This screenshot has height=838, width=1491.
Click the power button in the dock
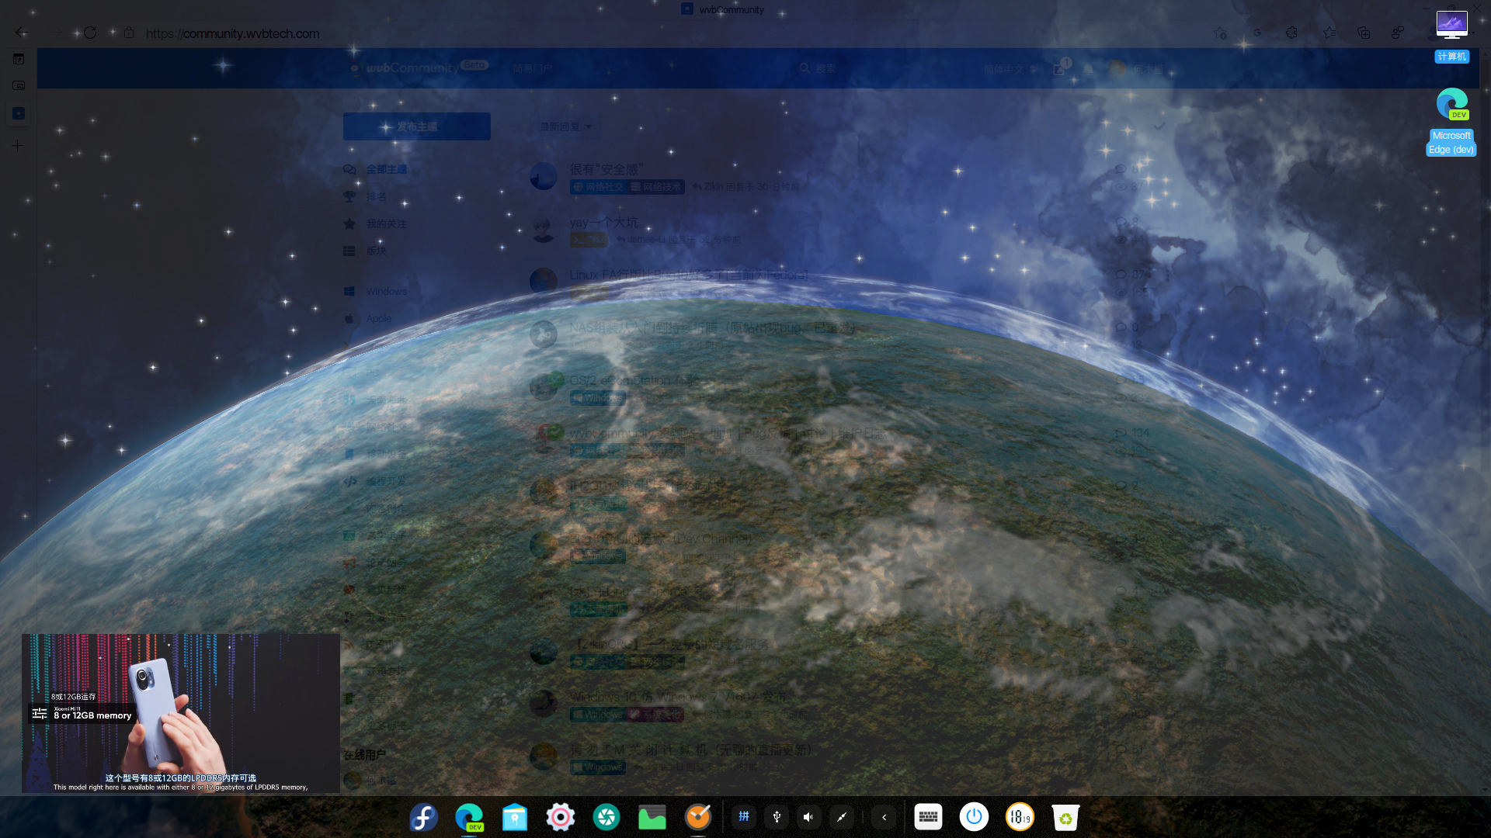click(974, 817)
